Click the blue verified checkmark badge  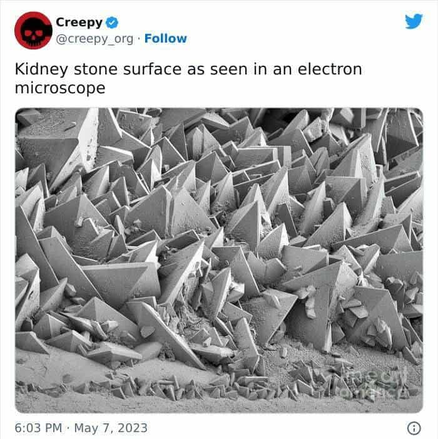pos(112,23)
